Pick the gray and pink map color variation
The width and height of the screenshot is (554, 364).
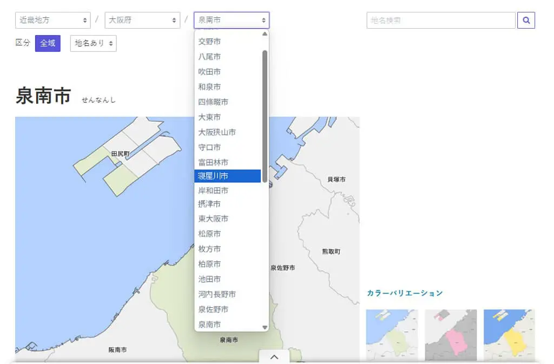pos(451,335)
